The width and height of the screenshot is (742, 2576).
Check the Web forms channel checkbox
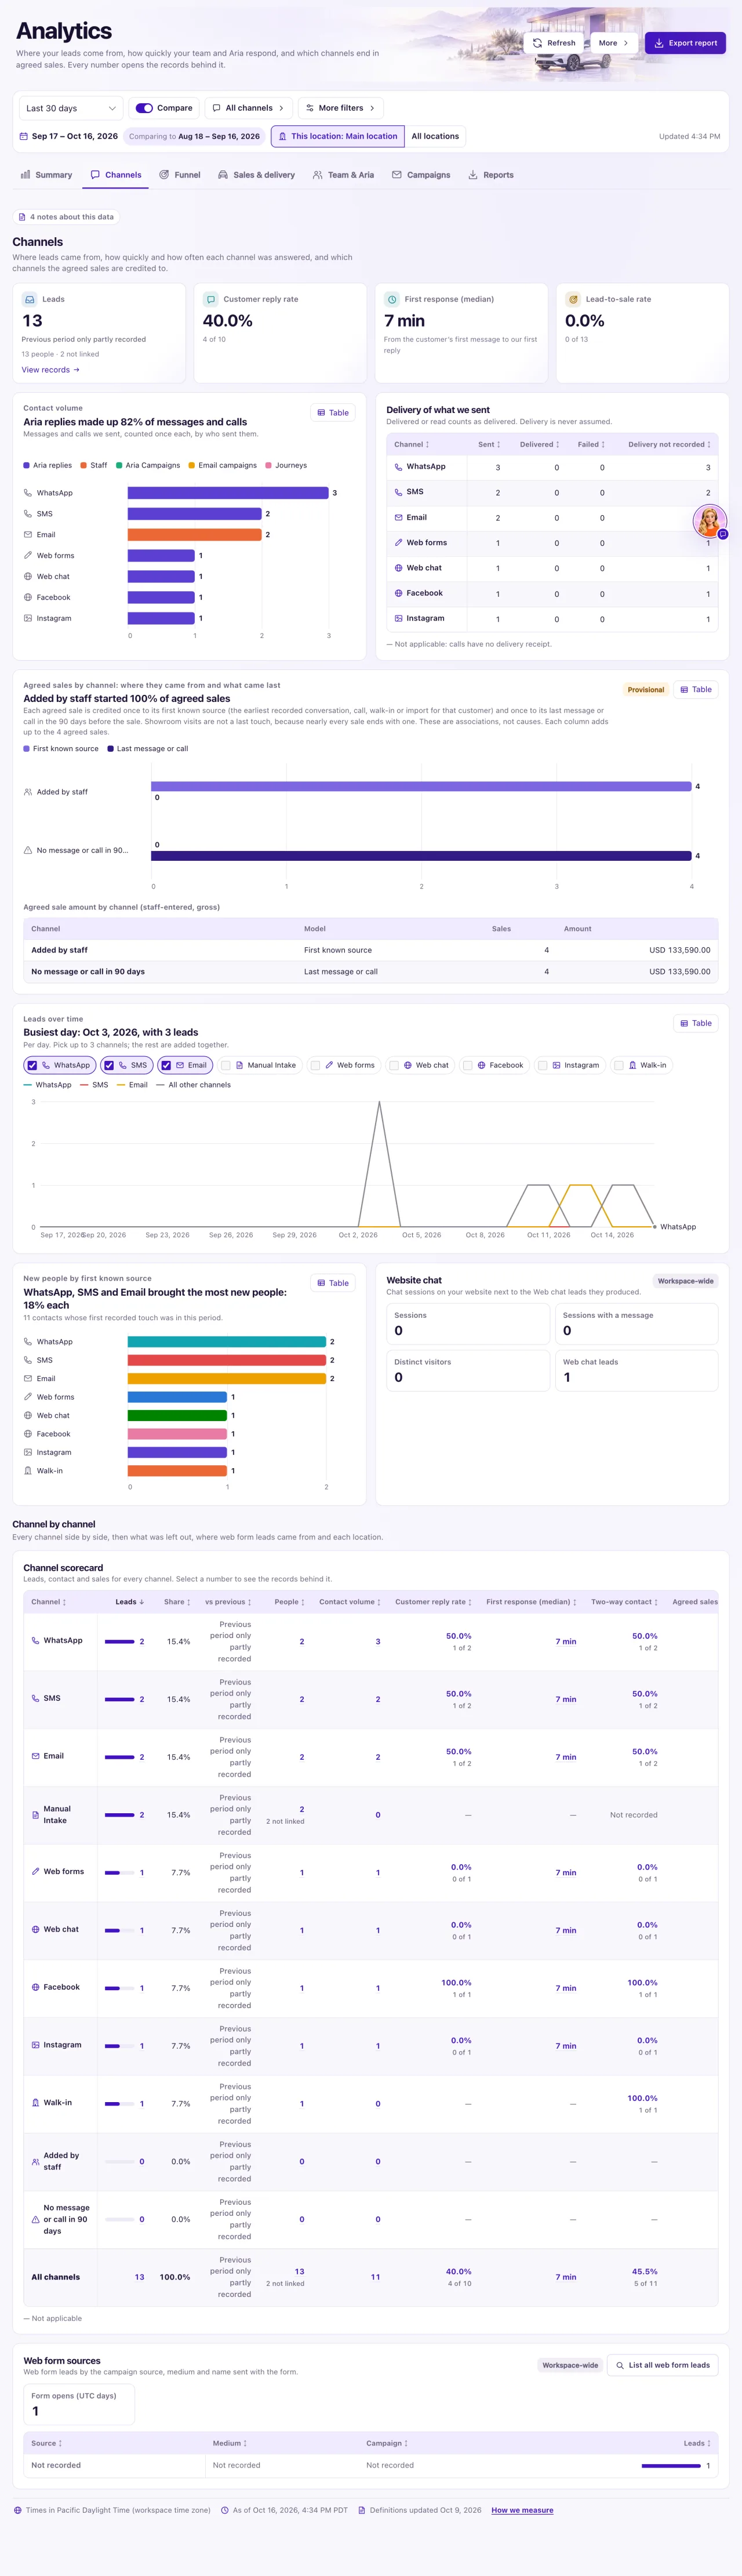316,1065
